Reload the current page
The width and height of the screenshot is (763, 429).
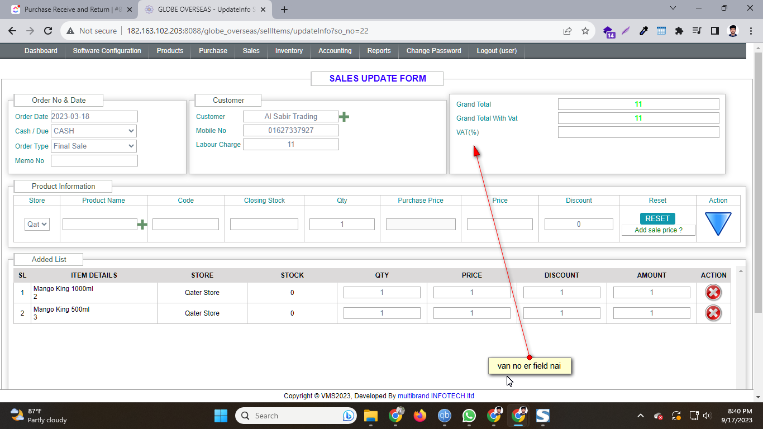[x=48, y=31]
